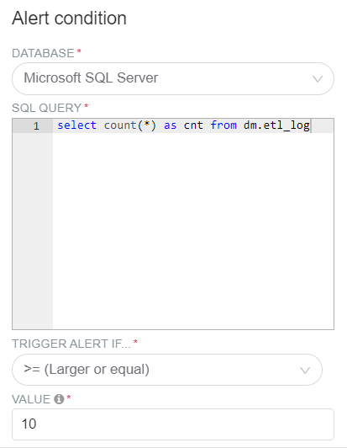
Task: Click the SQL QUERY field label
Action: [47, 108]
